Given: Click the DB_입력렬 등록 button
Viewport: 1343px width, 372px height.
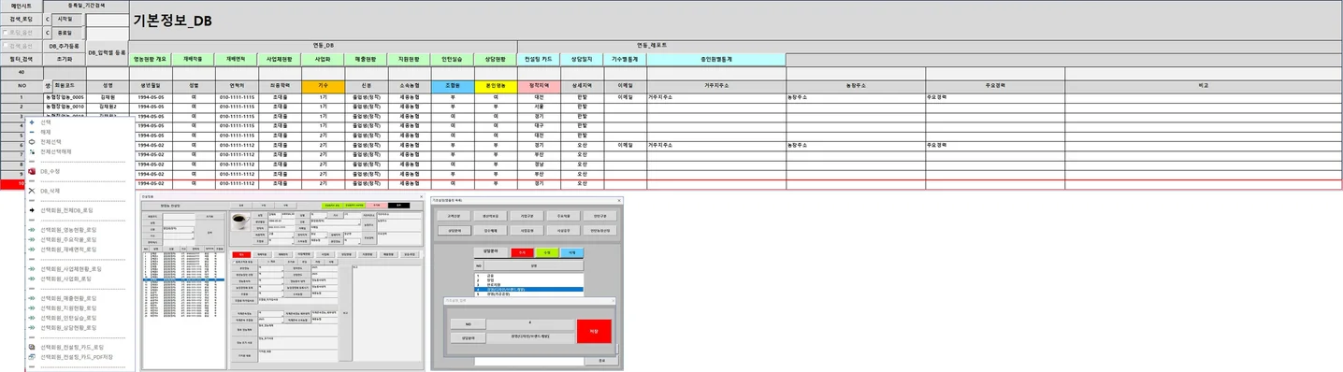Looking at the screenshot, I should coord(107,52).
